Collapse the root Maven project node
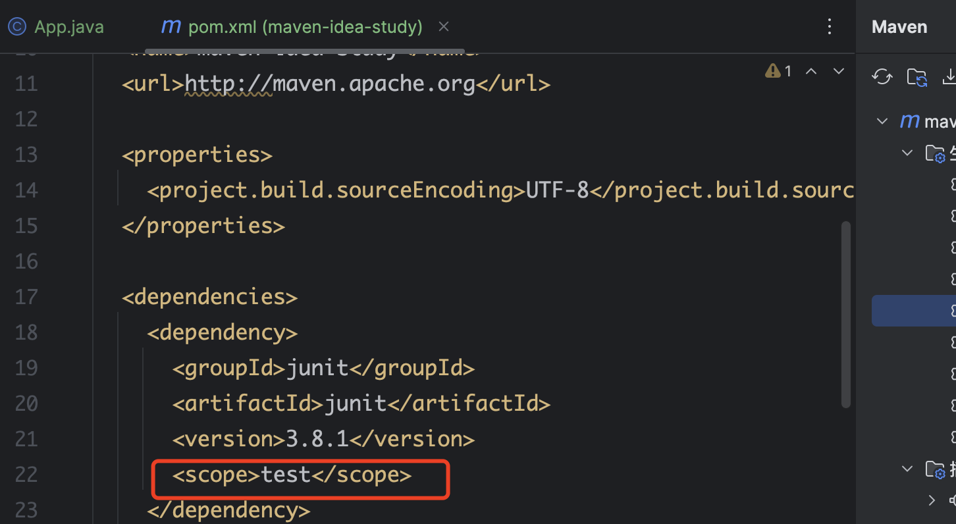This screenshot has width=956, height=524. pos(881,122)
